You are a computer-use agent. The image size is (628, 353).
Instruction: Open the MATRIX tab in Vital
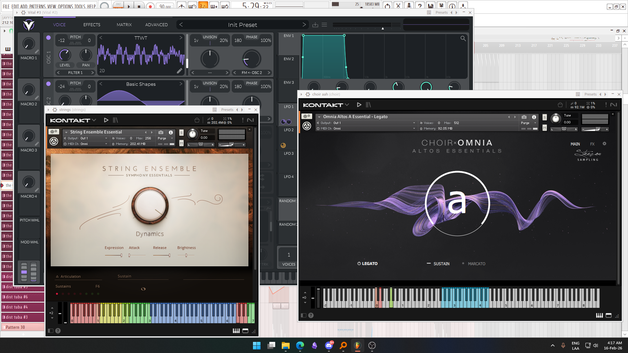pyautogui.click(x=124, y=25)
